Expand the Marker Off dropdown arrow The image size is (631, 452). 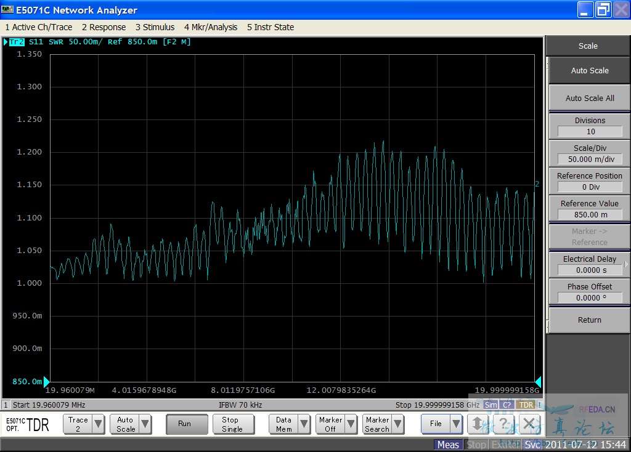click(x=351, y=424)
